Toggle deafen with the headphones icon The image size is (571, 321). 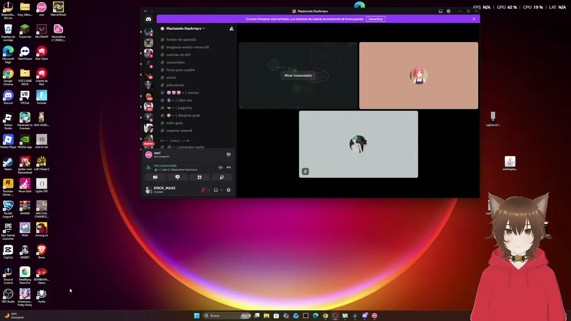point(216,190)
